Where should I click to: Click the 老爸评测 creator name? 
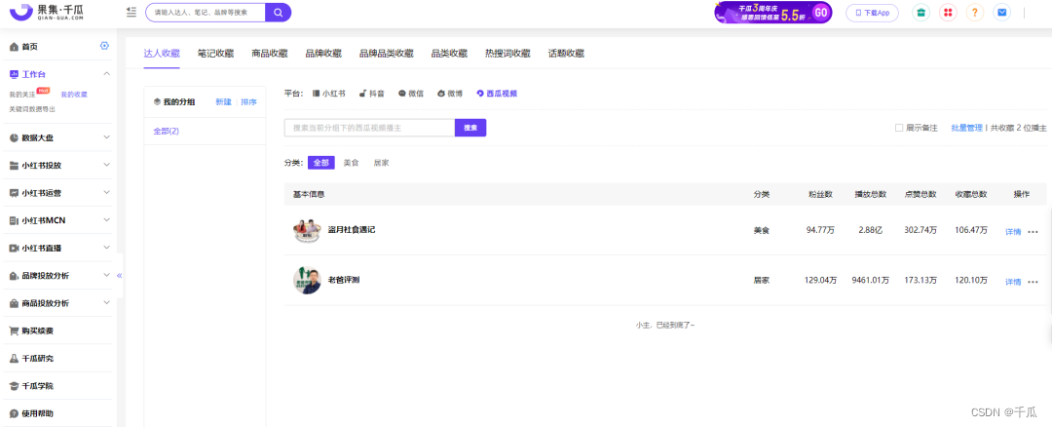pos(344,279)
